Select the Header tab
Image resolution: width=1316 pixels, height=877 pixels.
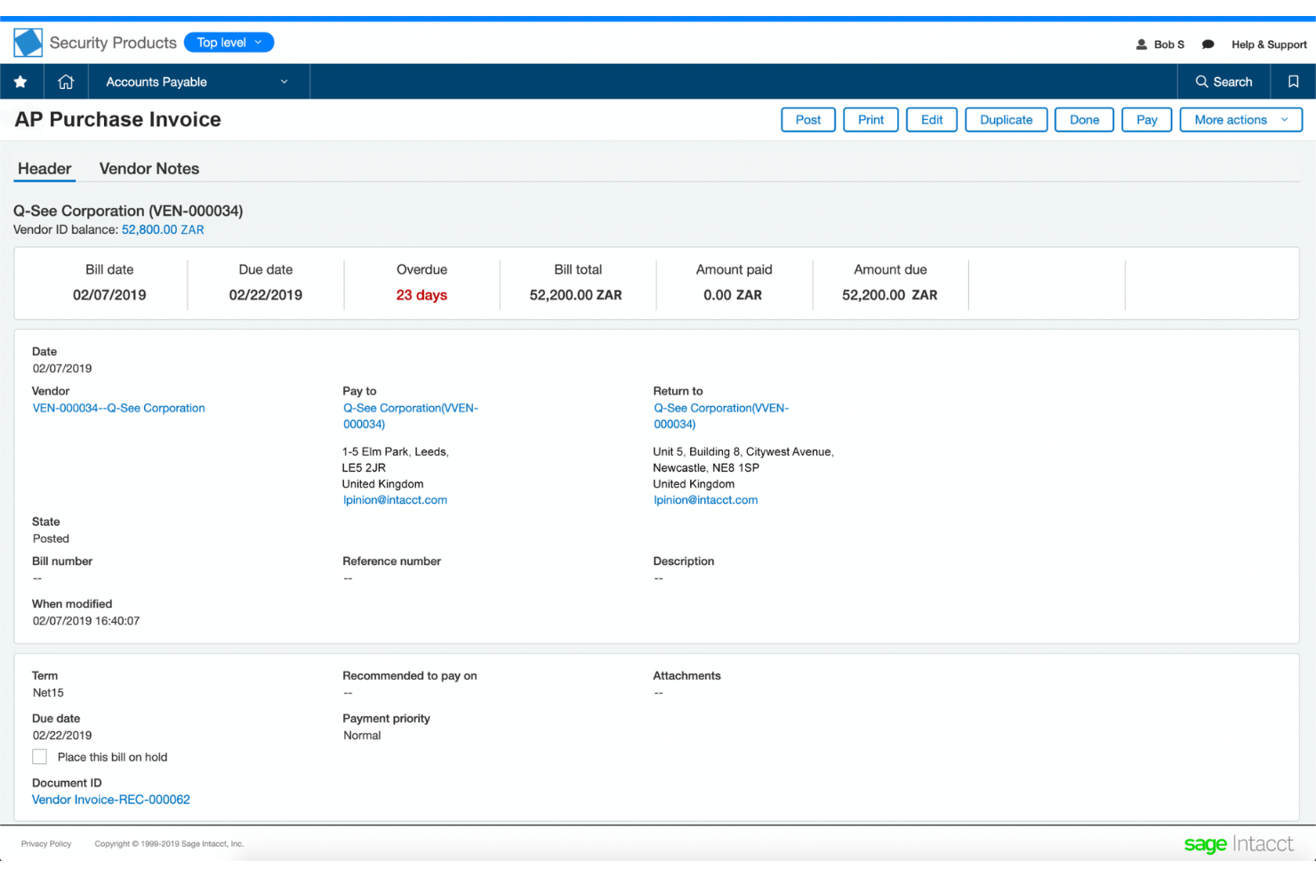click(x=44, y=168)
